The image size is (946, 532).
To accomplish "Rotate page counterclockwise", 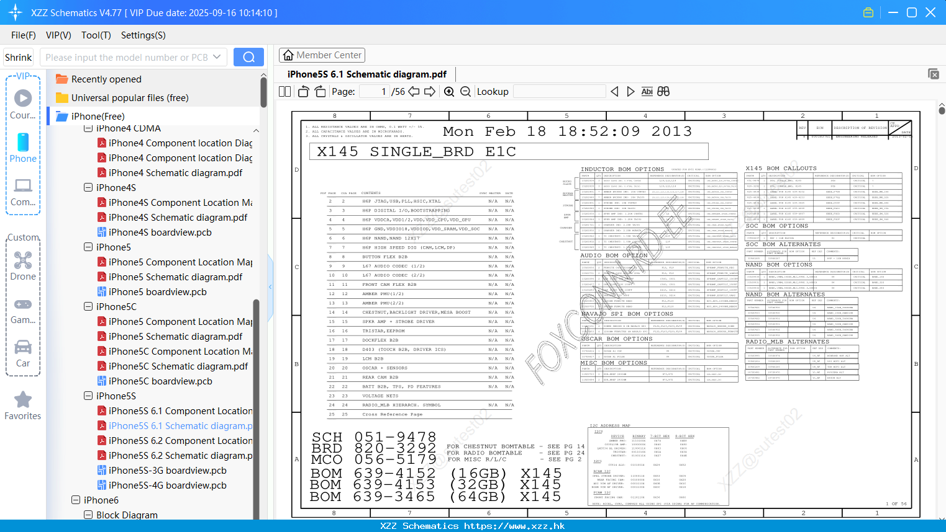I will (x=303, y=92).
